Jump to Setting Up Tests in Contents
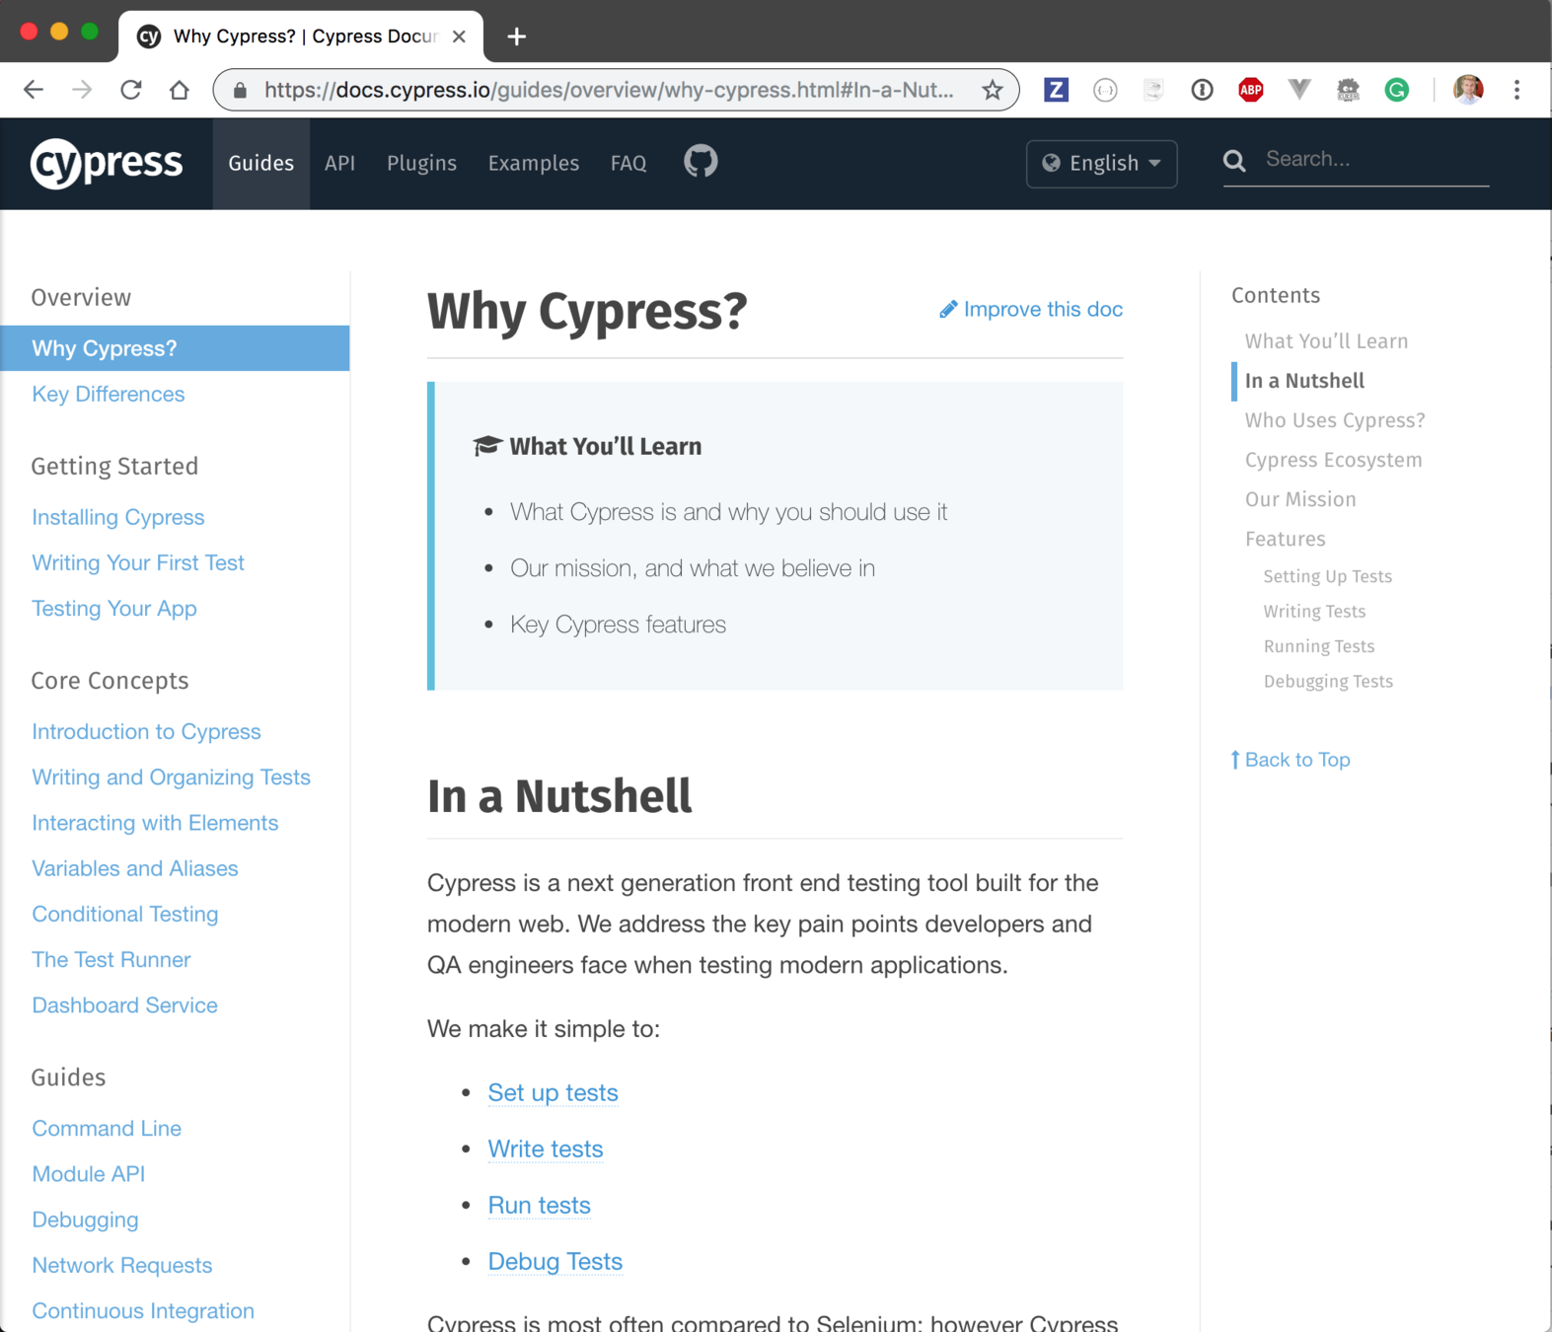 coord(1327,576)
